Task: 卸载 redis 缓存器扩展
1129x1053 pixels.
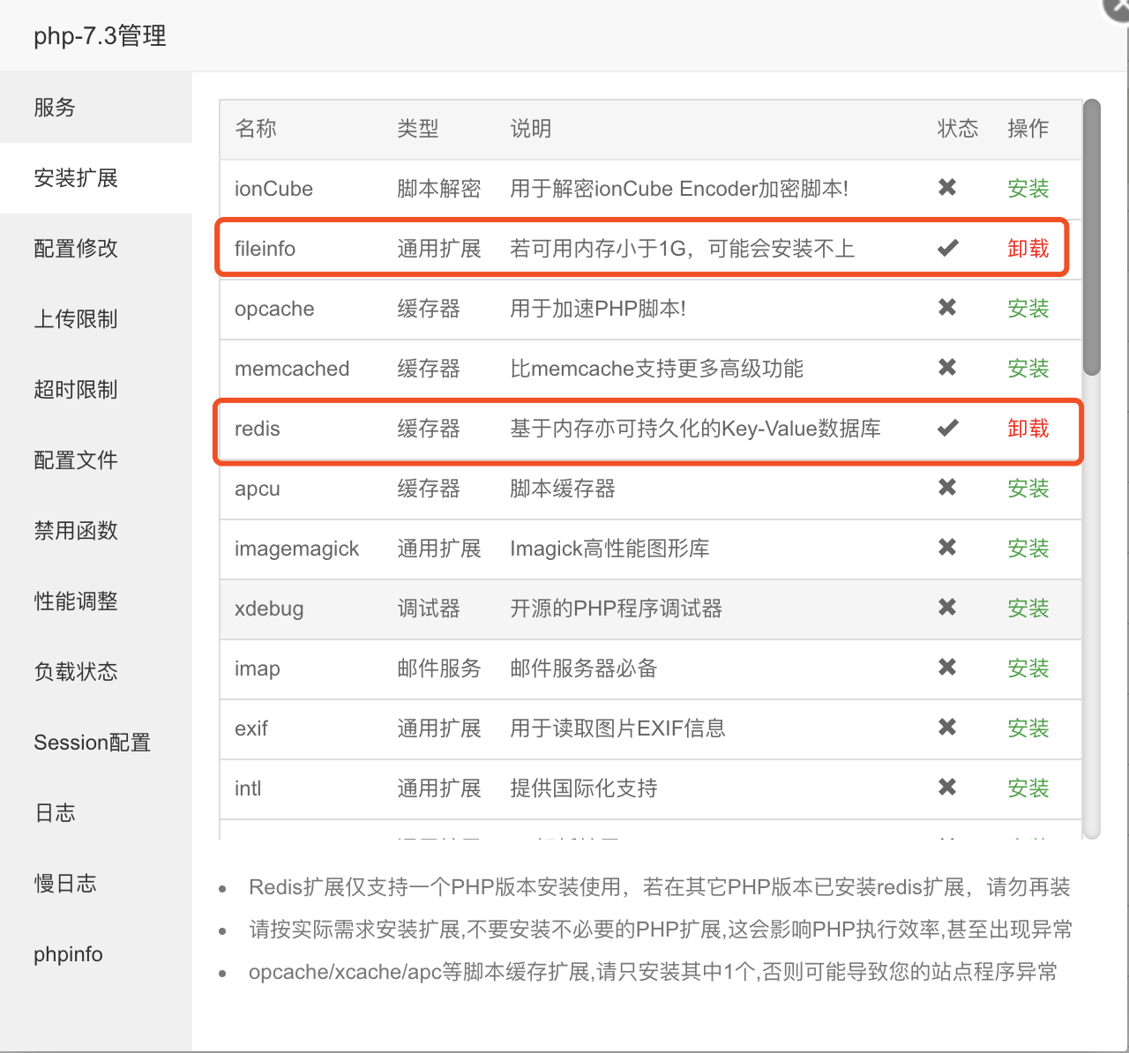Action: [x=1028, y=428]
